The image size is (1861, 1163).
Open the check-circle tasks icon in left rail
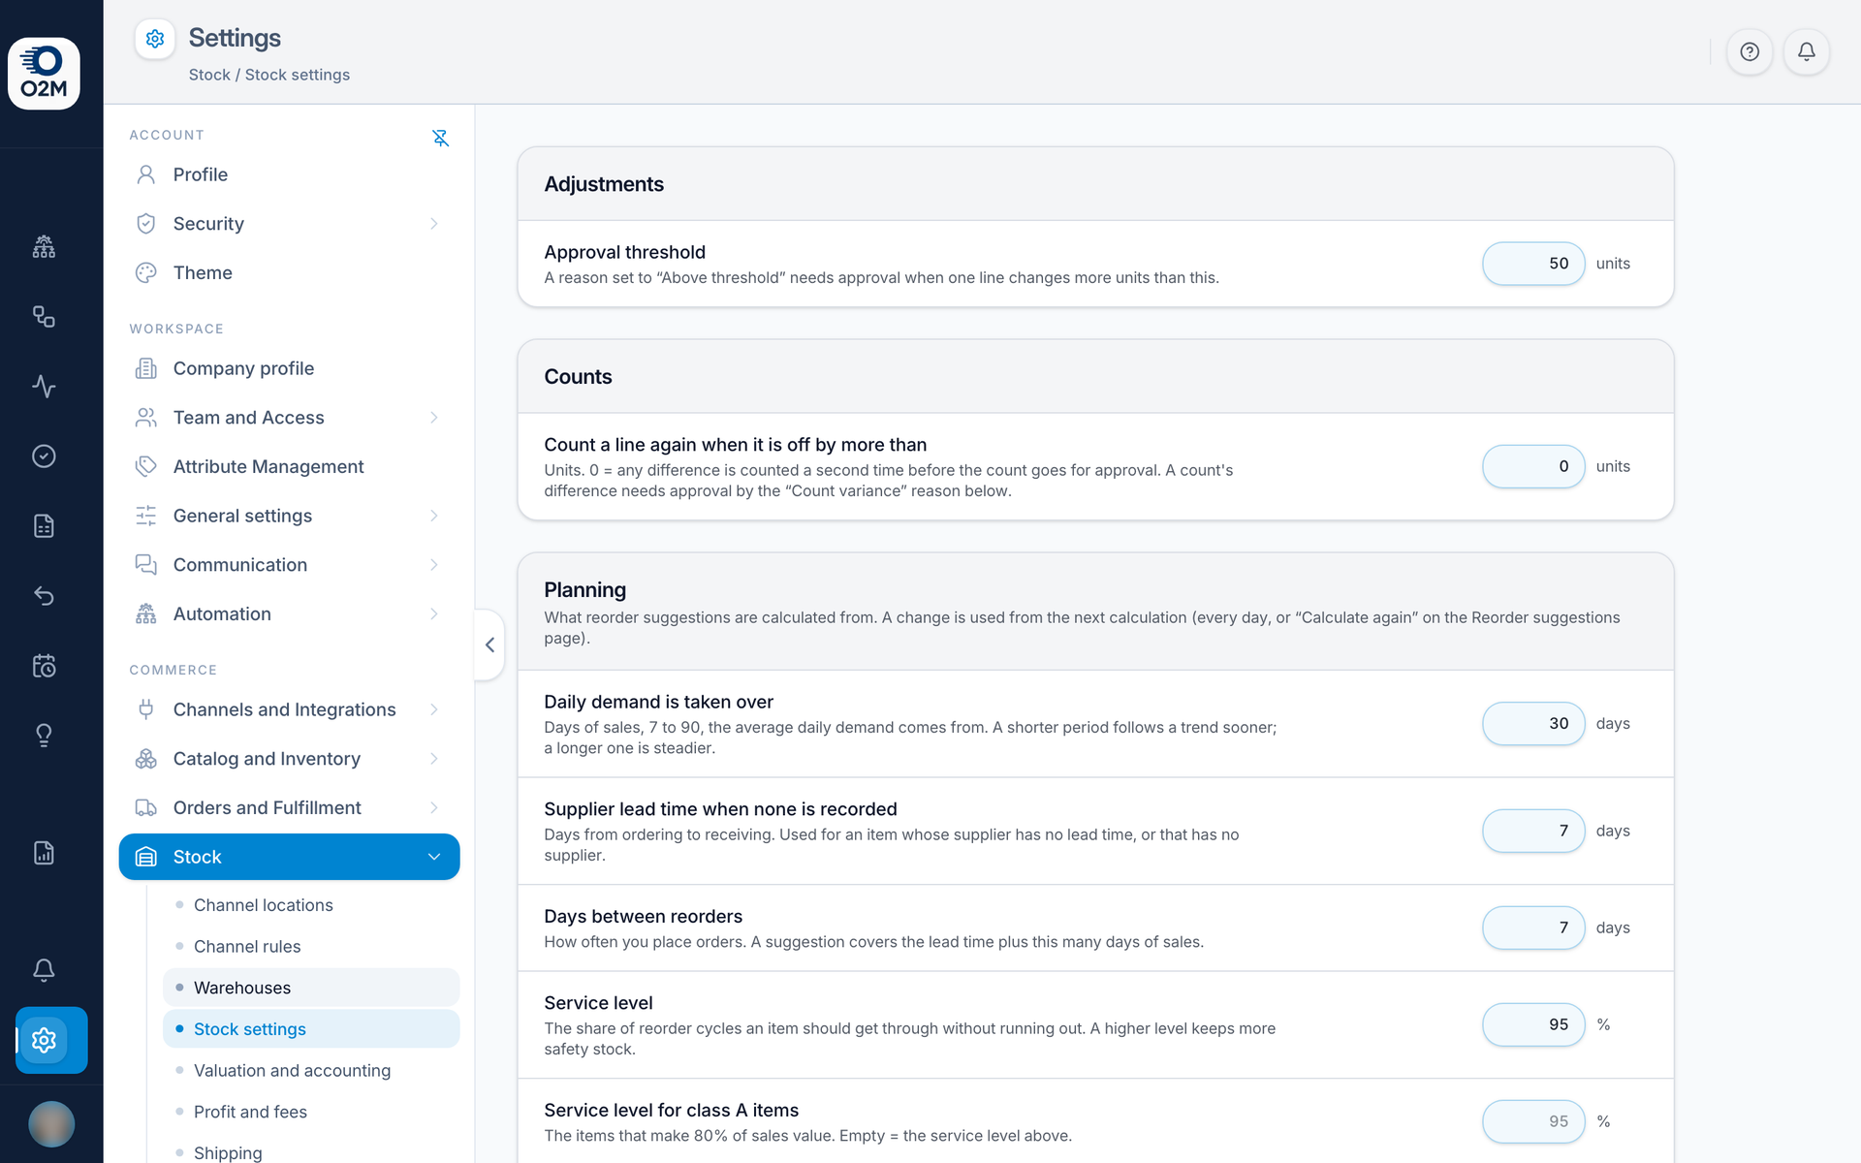pyautogui.click(x=44, y=456)
